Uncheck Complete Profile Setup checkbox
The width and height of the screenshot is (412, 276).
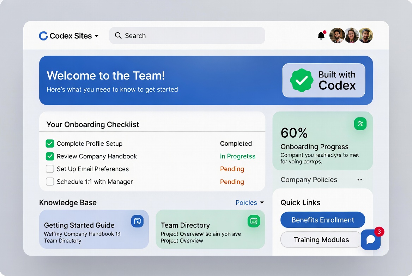50,144
